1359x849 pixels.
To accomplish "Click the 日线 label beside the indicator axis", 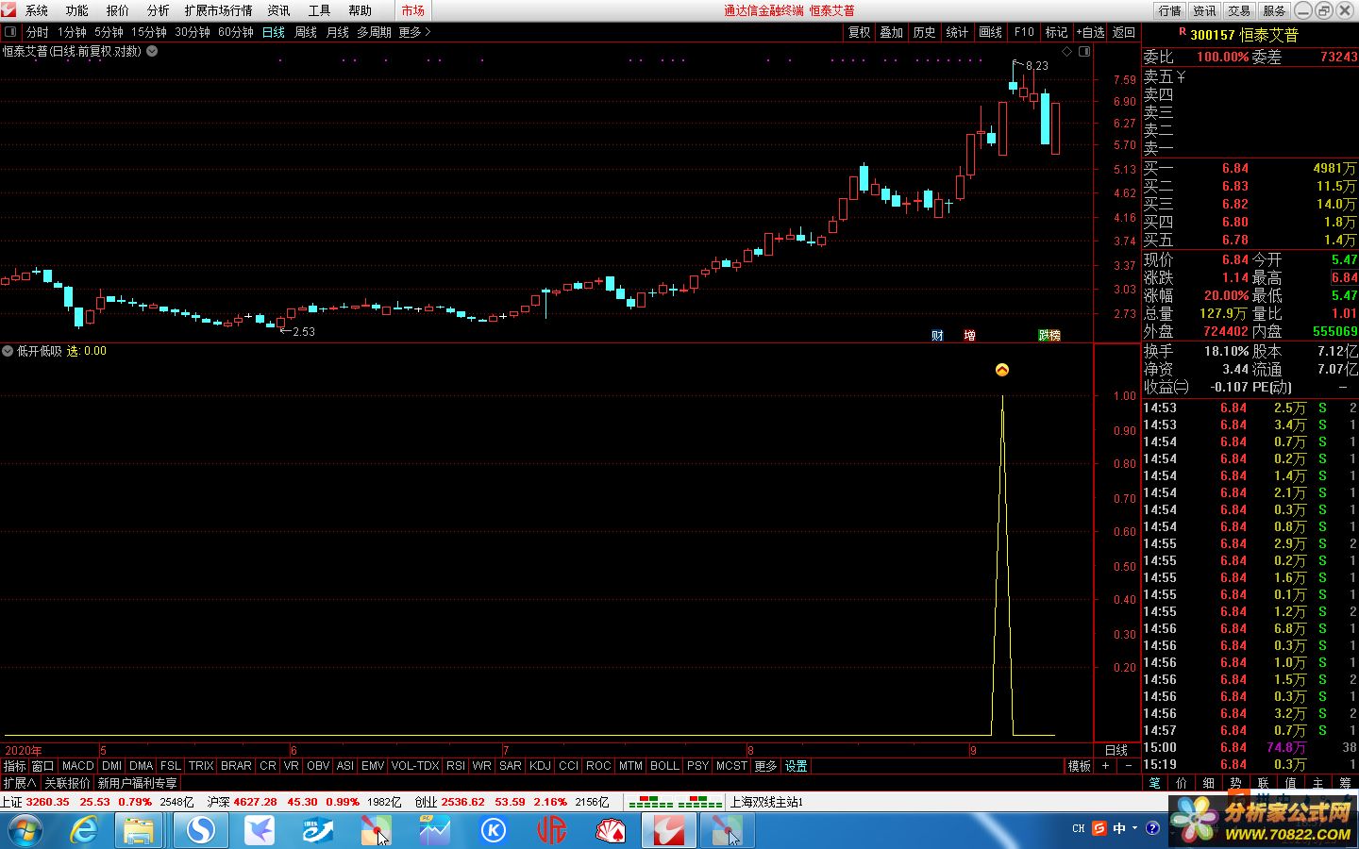I will tap(1116, 750).
